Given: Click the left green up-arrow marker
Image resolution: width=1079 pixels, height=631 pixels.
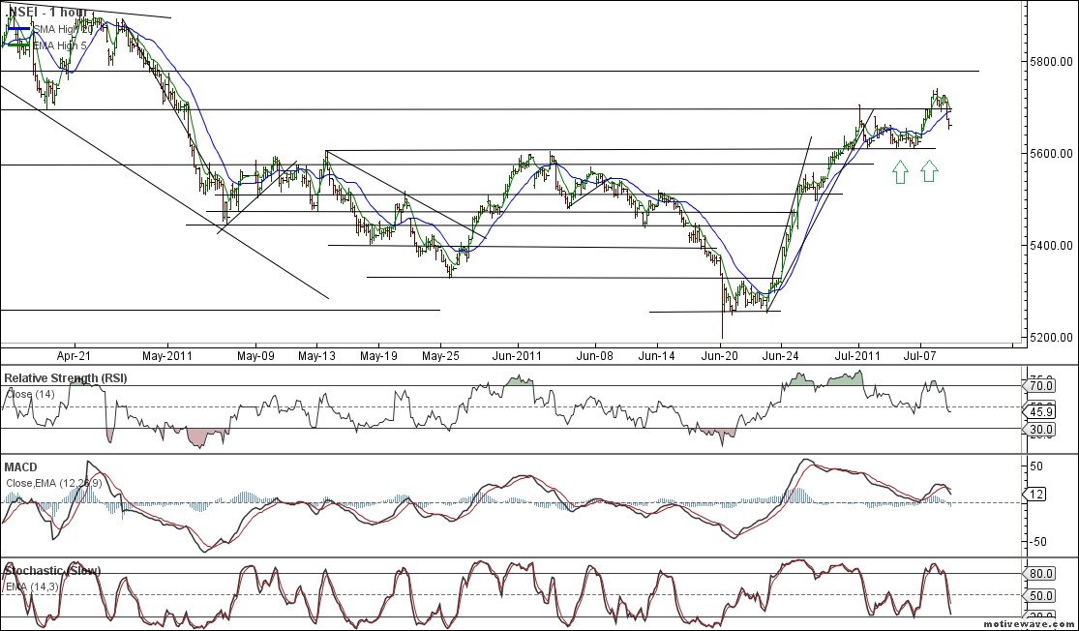Looking at the screenshot, I should pyautogui.click(x=900, y=172).
